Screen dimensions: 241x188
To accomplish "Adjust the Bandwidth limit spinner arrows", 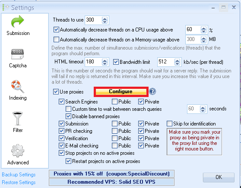I will pos(177,62).
